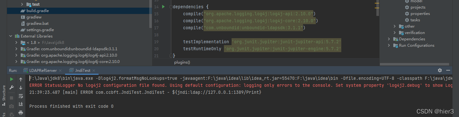459x117 pixels.
Task: Run dependencies block from gutter arrow
Action: pos(163,7)
